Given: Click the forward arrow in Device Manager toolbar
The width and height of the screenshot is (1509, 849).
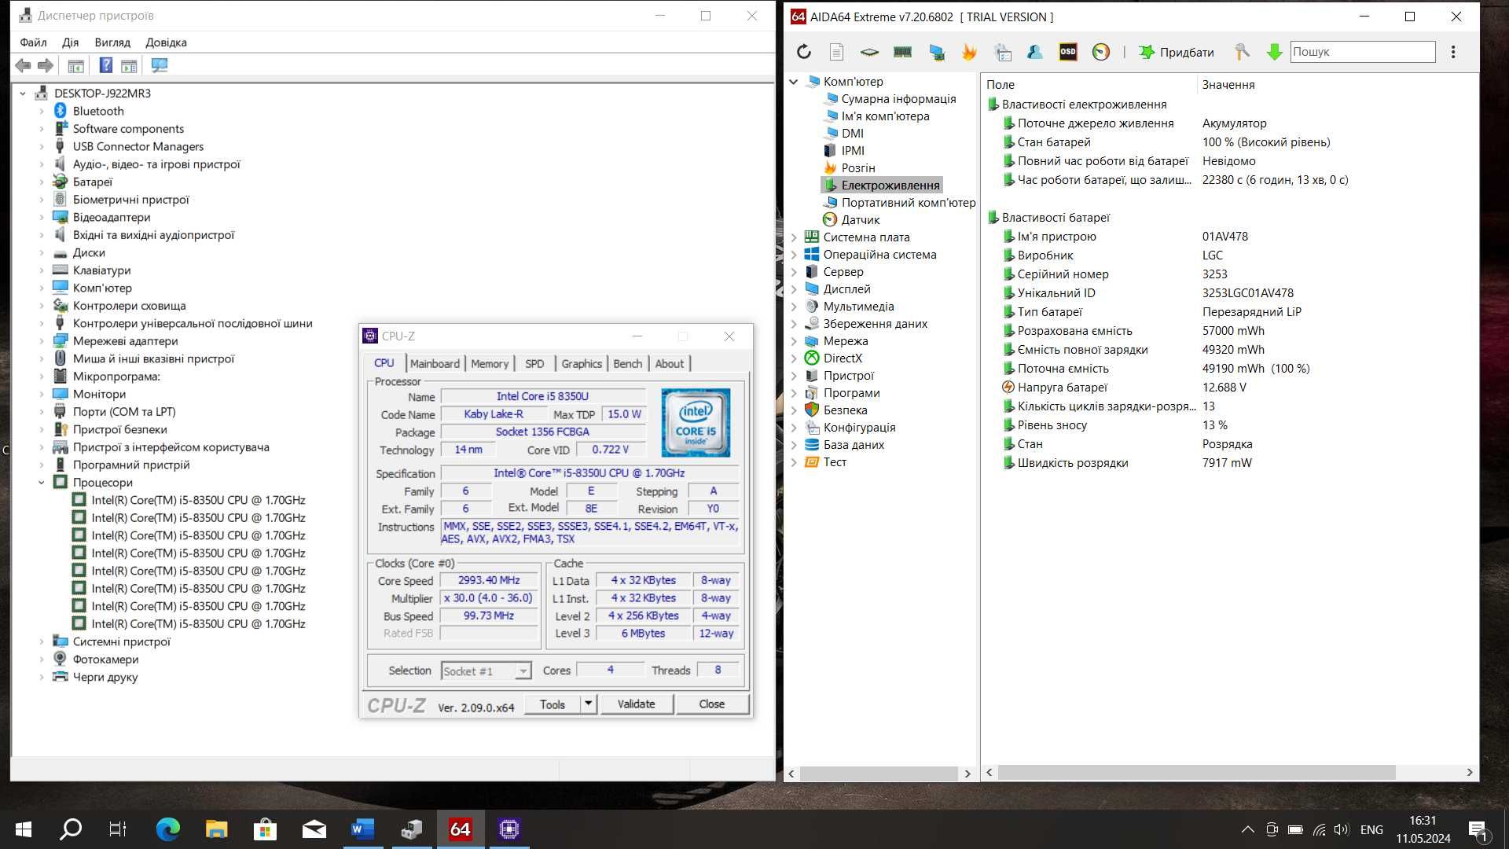Looking at the screenshot, I should [x=46, y=65].
